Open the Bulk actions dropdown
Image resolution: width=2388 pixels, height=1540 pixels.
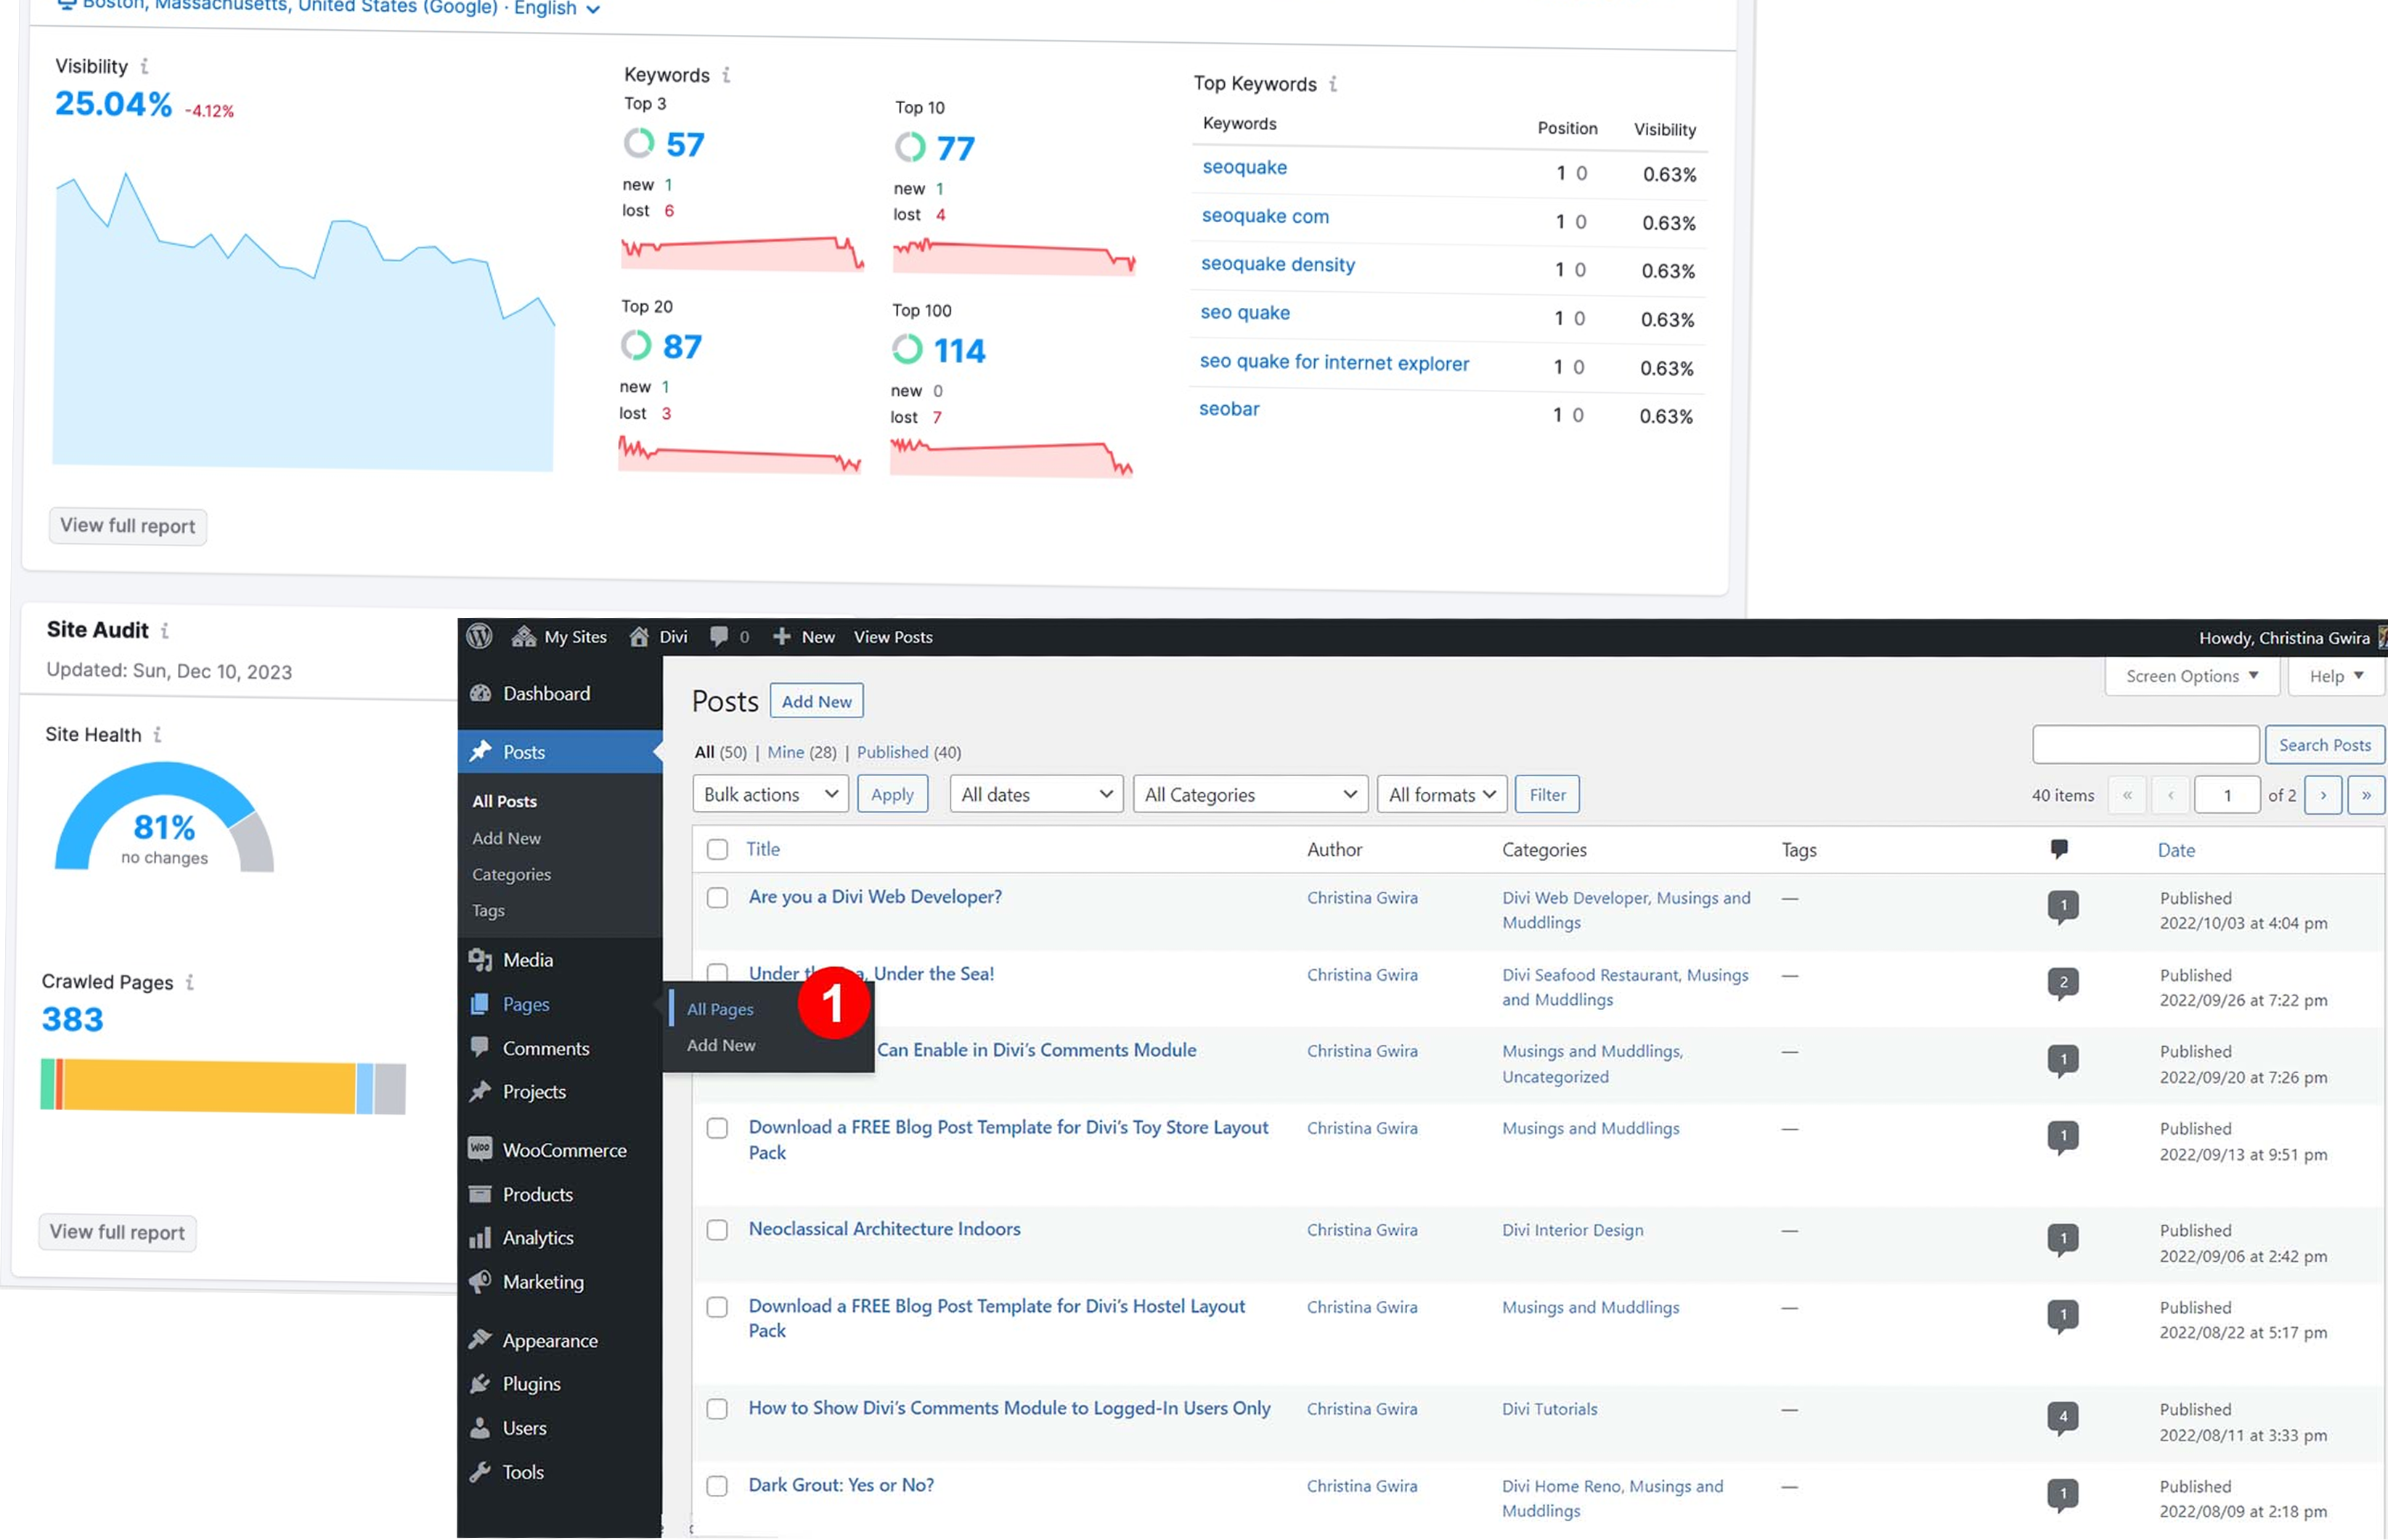click(x=770, y=795)
